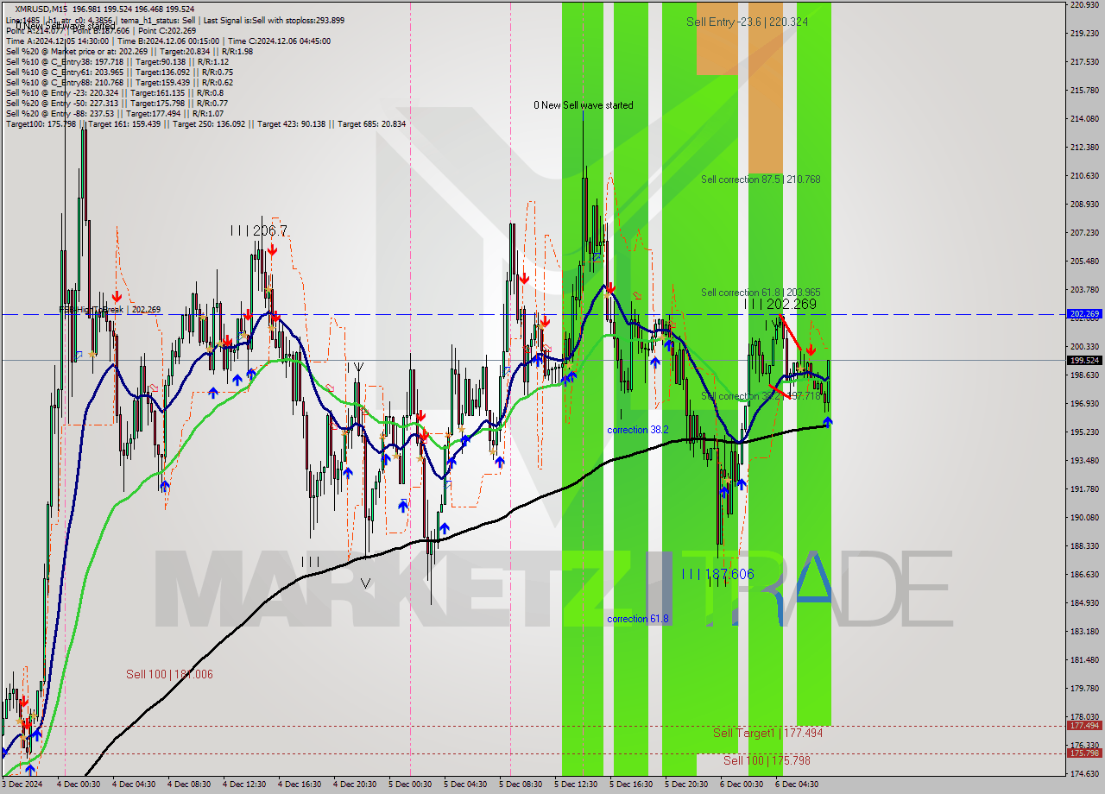Select the blue 'correction 61.8' label
The image size is (1105, 794).
(x=637, y=619)
